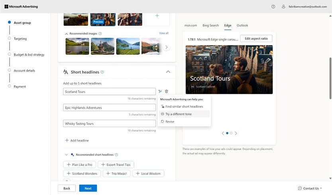The image size is (332, 195).
Task: Click info icon next to Short headlines
Action: pyautogui.click(x=102, y=72)
